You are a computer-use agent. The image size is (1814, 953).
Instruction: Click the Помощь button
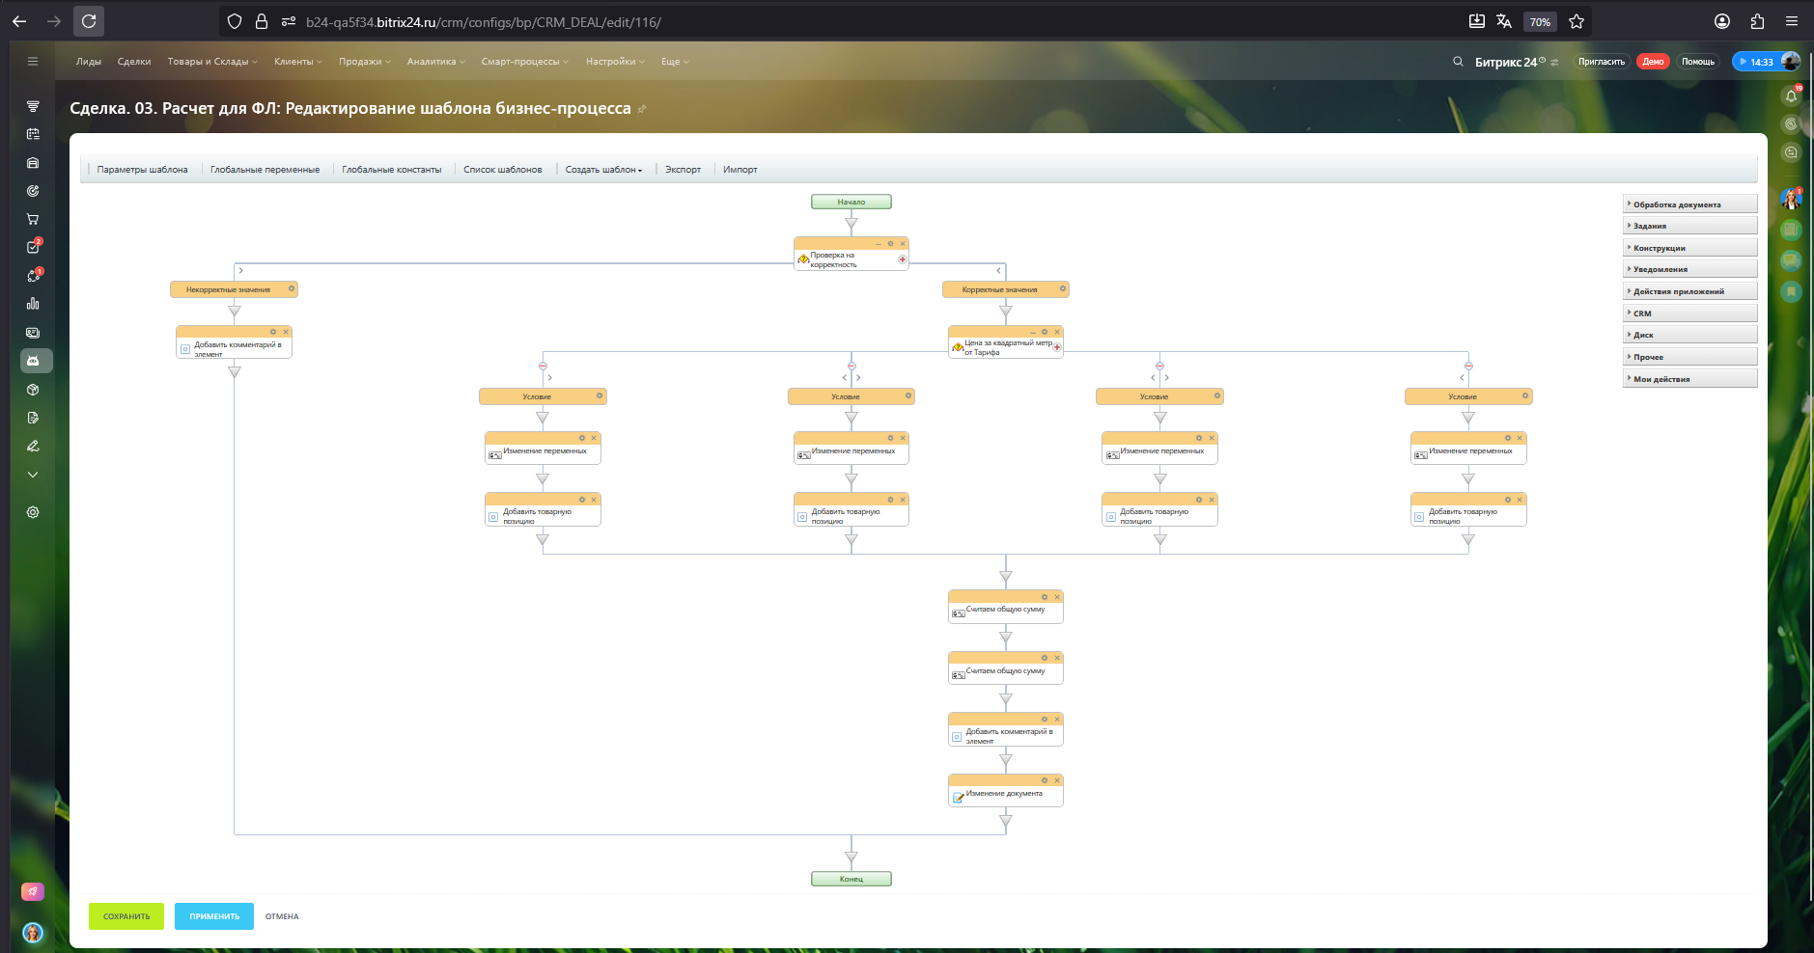(1698, 62)
